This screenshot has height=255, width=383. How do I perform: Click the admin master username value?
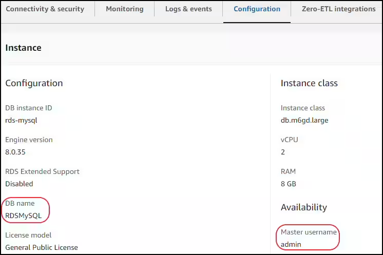(x=291, y=244)
